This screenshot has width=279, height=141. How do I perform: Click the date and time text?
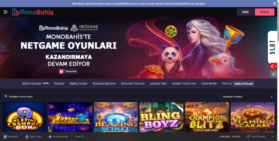229,137
